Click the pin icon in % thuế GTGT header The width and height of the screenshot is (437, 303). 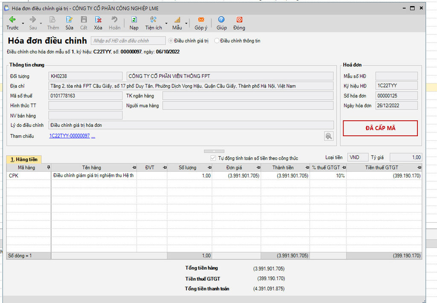coord(344,168)
